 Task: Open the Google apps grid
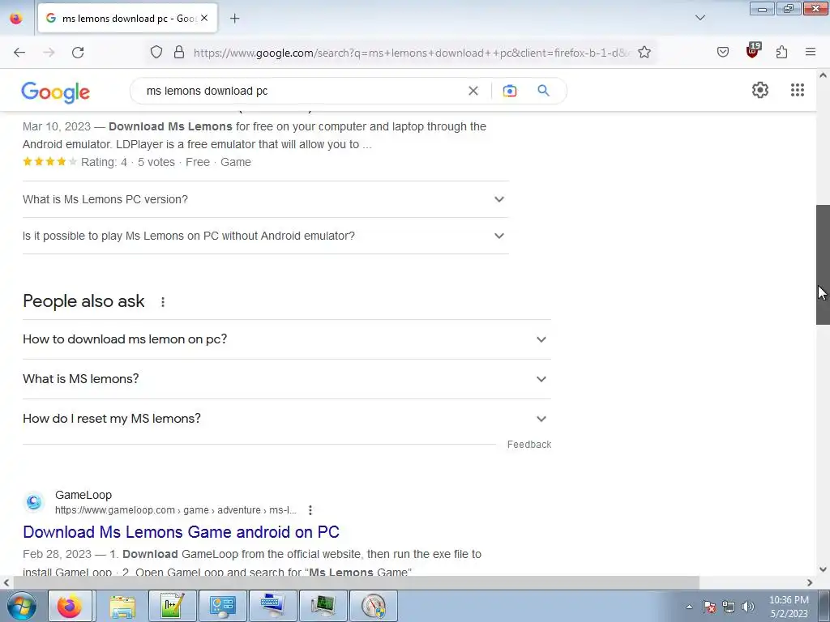pos(798,90)
